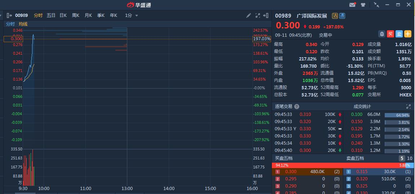This screenshot has width=415, height=194.
Task: Select the pencil drawing tool
Action: click(x=248, y=15)
